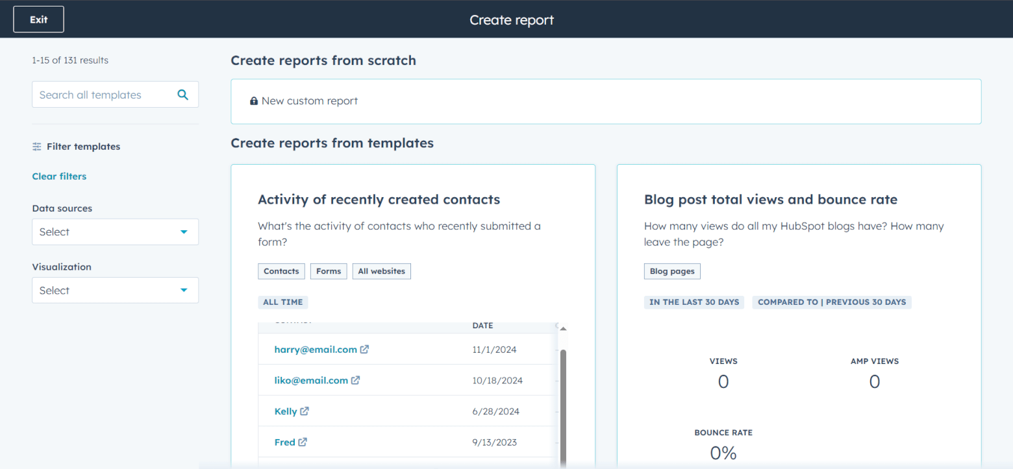Click the DATE column header
This screenshot has height=469, width=1013.
(482, 326)
